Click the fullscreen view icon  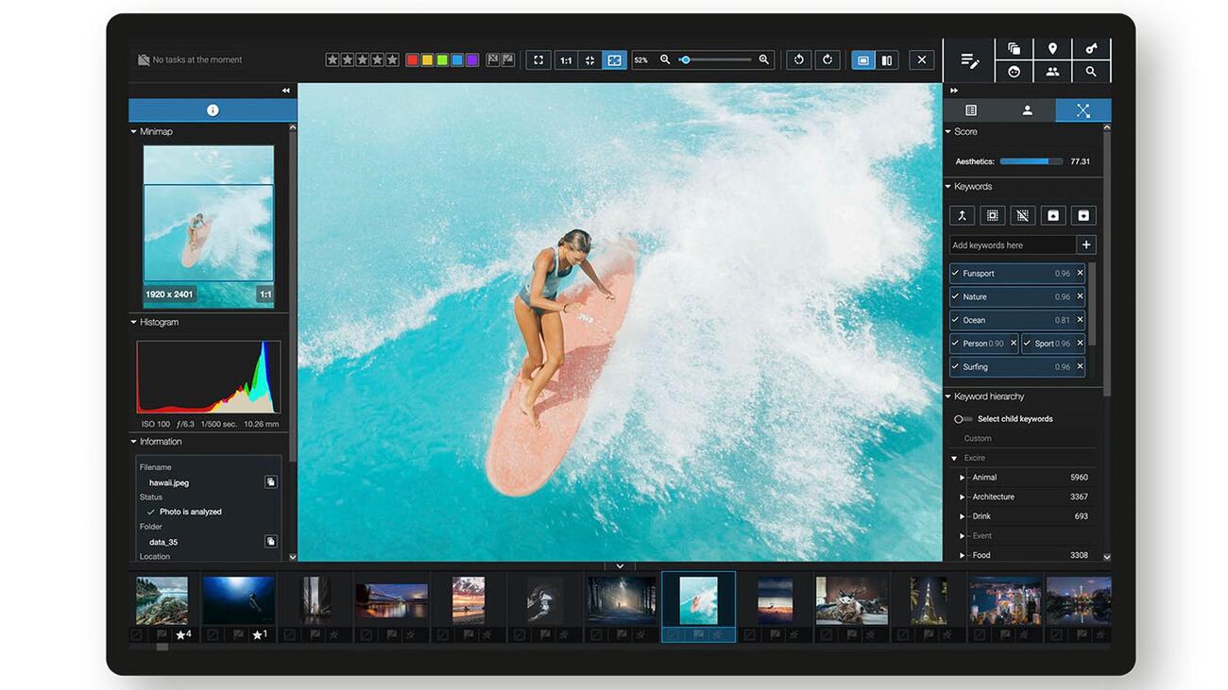click(x=538, y=59)
